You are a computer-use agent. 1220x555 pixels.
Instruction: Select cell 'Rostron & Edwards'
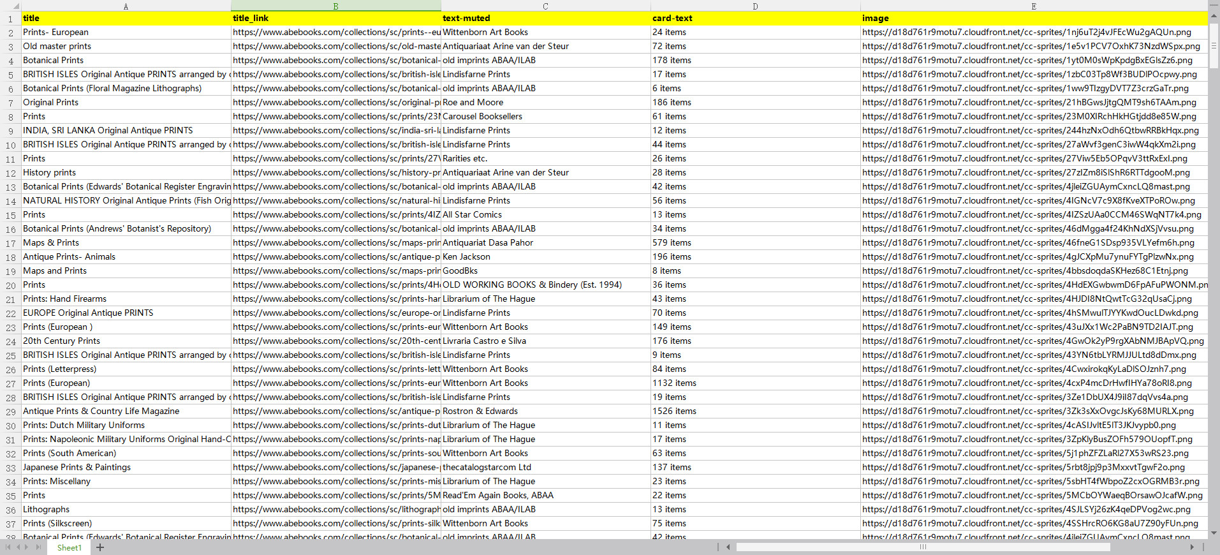tap(545, 411)
